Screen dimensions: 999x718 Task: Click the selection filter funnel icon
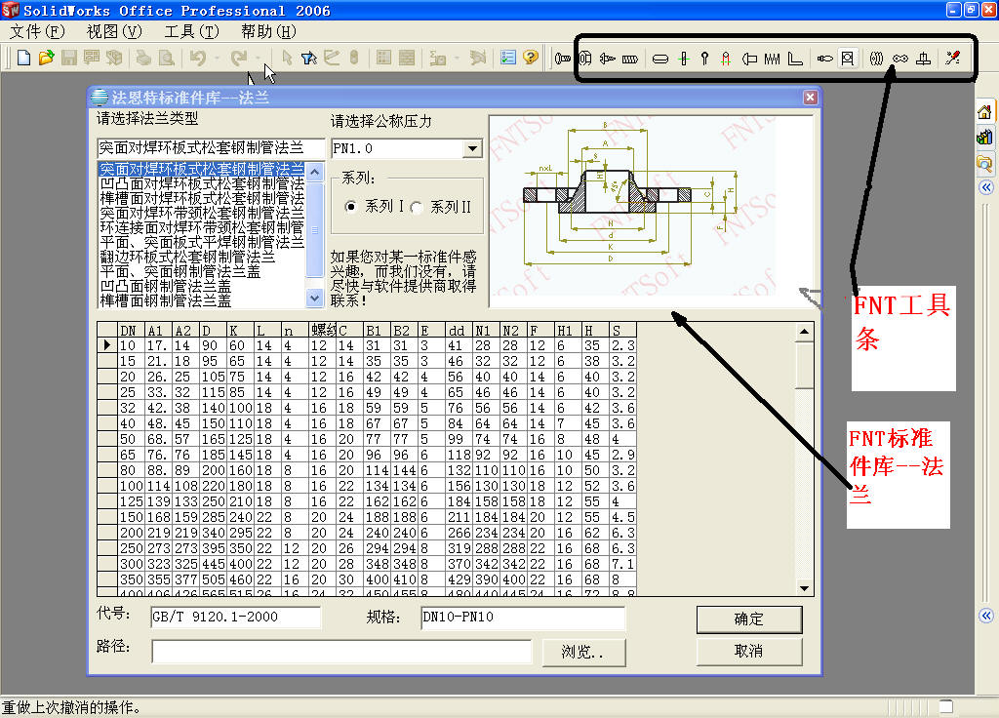tap(309, 58)
